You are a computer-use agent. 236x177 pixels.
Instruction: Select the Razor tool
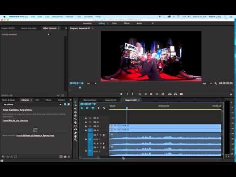(x=75, y=122)
